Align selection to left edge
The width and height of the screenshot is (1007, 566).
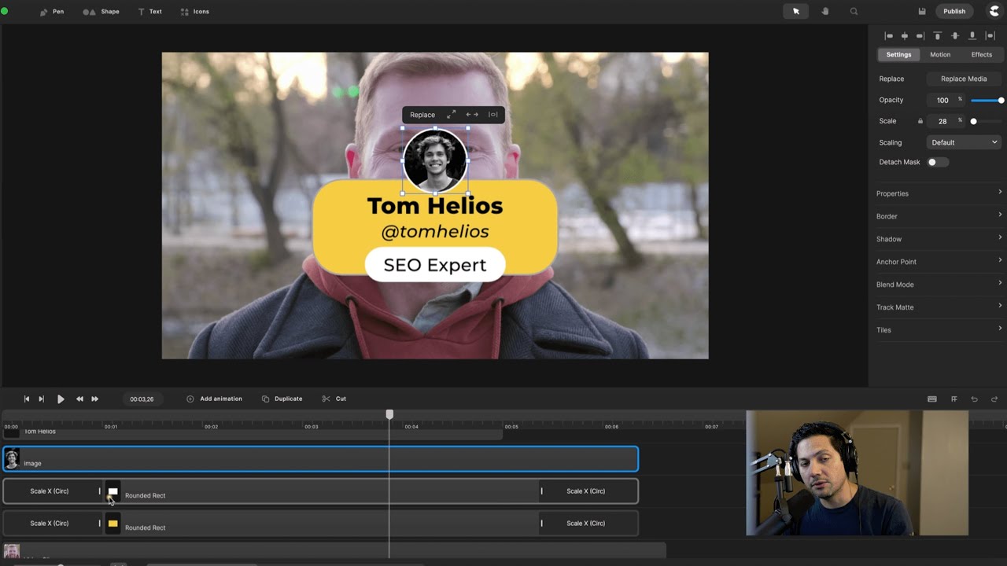coord(888,35)
